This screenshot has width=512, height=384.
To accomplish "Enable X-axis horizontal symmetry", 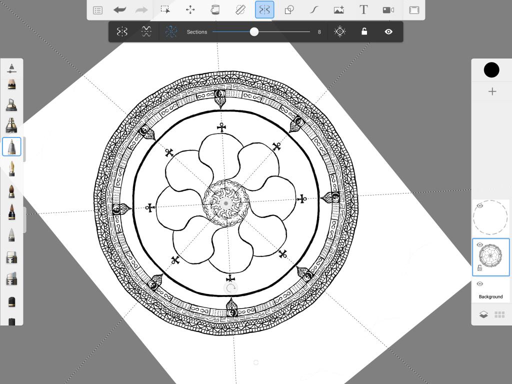I will [146, 31].
